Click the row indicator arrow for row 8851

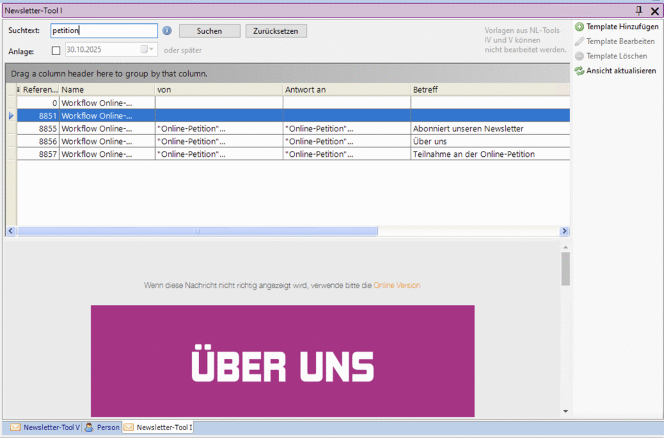point(10,115)
